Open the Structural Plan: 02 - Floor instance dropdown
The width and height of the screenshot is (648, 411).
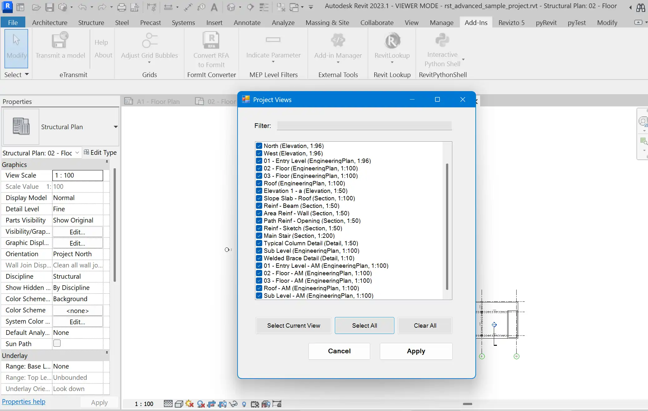[77, 153]
